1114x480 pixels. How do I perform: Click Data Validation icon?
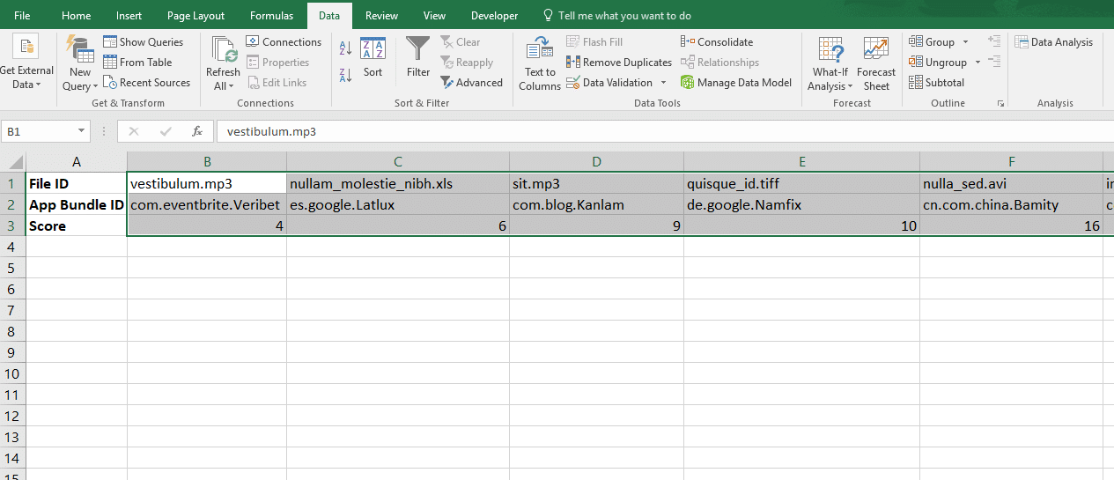click(573, 82)
